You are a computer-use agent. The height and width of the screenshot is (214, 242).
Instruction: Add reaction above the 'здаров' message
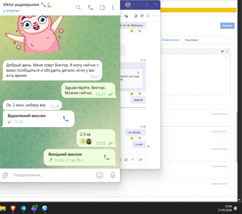pyautogui.click(x=139, y=93)
